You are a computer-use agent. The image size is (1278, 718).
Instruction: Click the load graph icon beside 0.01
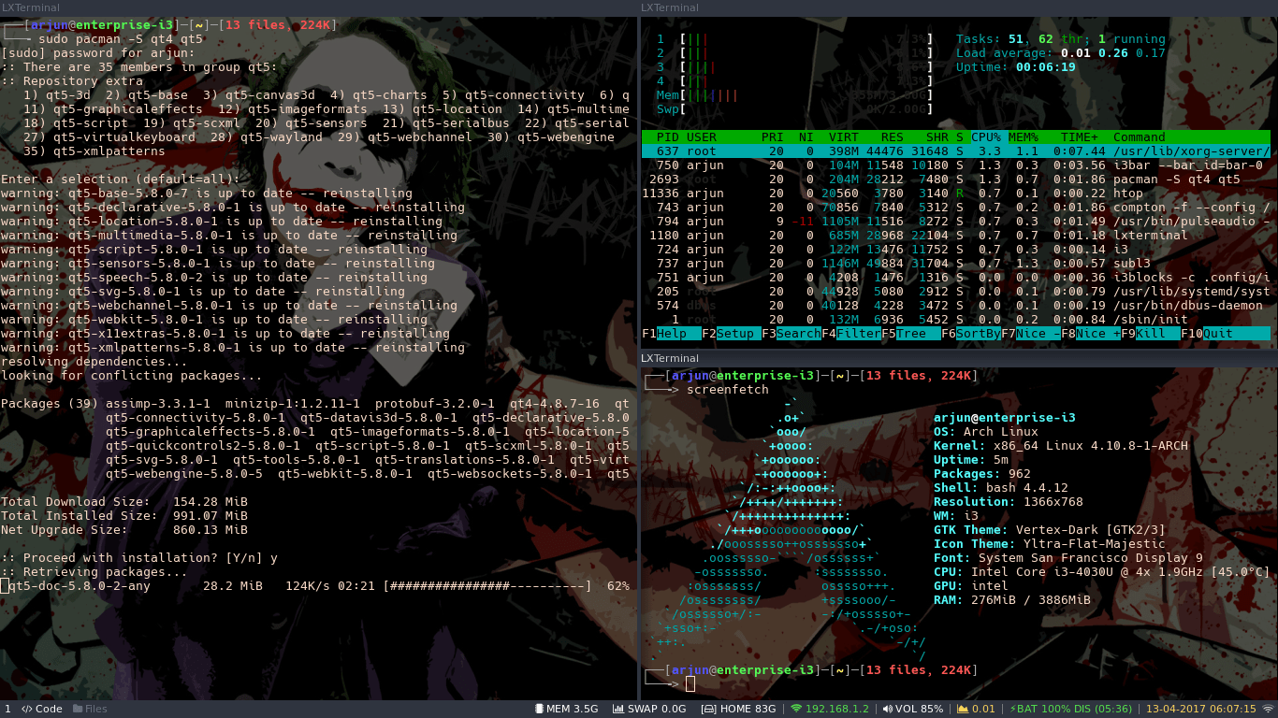pyautogui.click(x=961, y=709)
